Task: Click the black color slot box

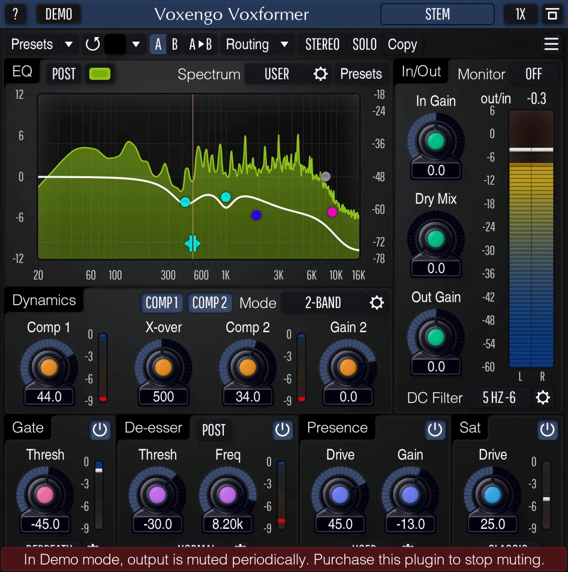Action: click(x=115, y=44)
